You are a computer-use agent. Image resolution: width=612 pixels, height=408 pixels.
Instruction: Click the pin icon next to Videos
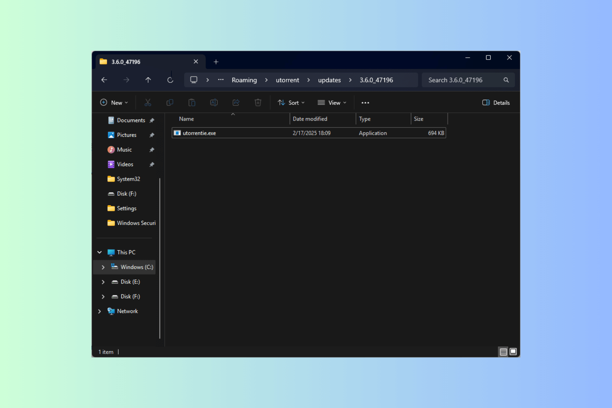coord(152,164)
